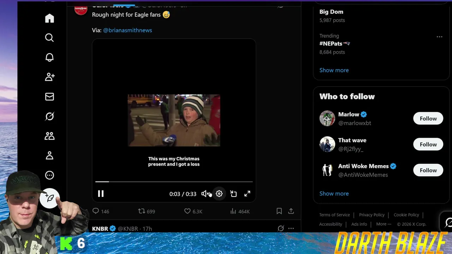Viewport: 452px width, 254px height.
Task: Open video settings gear icon
Action: [x=219, y=194]
